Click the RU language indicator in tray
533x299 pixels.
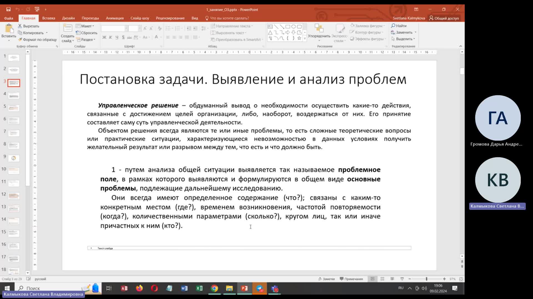click(x=401, y=288)
